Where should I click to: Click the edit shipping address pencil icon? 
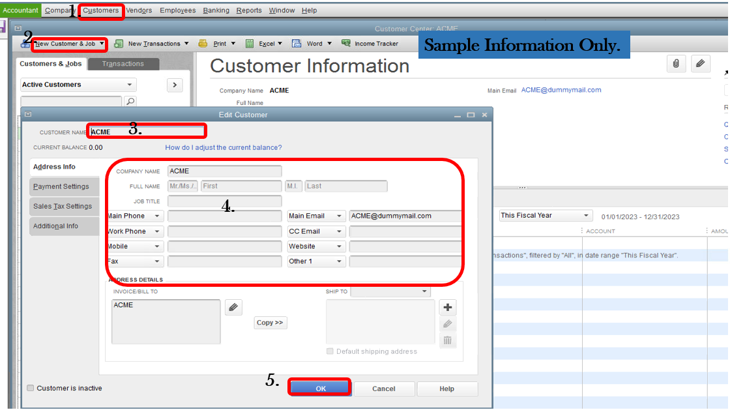[447, 324]
